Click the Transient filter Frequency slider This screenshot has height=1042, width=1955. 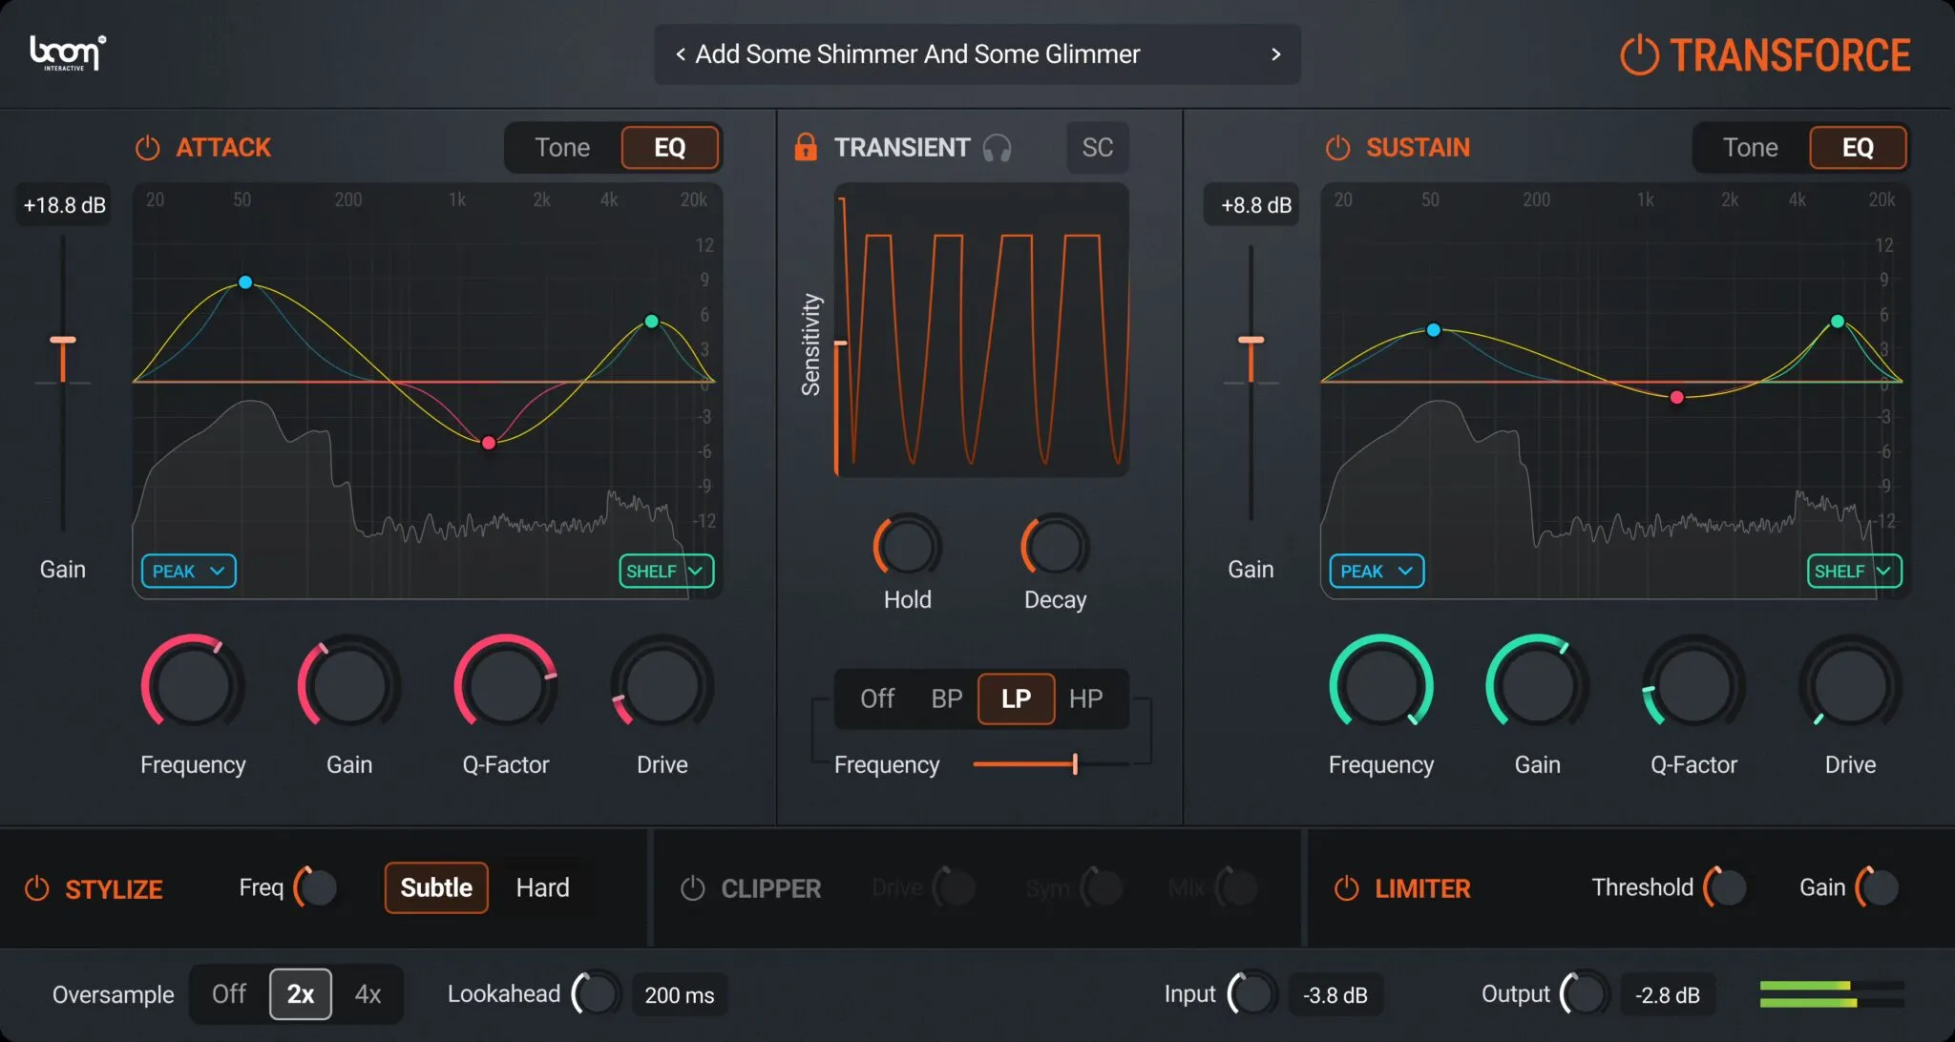click(1050, 764)
